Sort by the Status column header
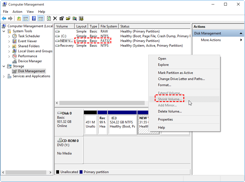 (x=154, y=26)
